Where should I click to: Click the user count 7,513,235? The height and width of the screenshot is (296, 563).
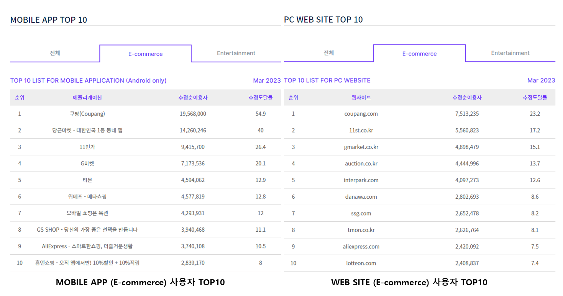(x=467, y=114)
